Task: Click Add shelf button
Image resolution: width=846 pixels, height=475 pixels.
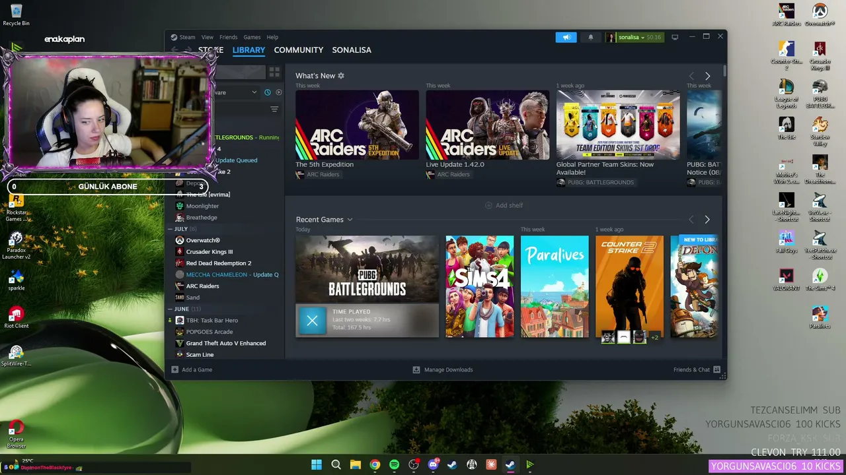Action: pos(504,205)
